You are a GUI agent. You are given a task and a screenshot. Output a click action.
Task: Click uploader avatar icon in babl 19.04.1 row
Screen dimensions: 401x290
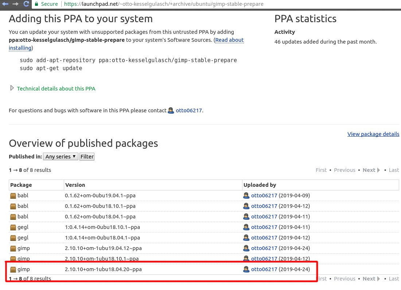pos(246,196)
